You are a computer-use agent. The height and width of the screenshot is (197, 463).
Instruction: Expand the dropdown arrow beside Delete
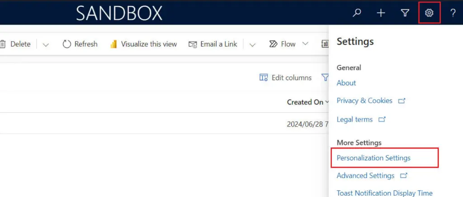[46, 44]
